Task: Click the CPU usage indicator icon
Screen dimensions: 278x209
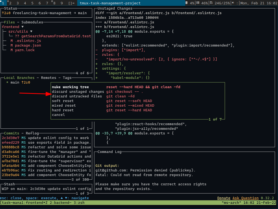Action: click(x=187, y=3)
